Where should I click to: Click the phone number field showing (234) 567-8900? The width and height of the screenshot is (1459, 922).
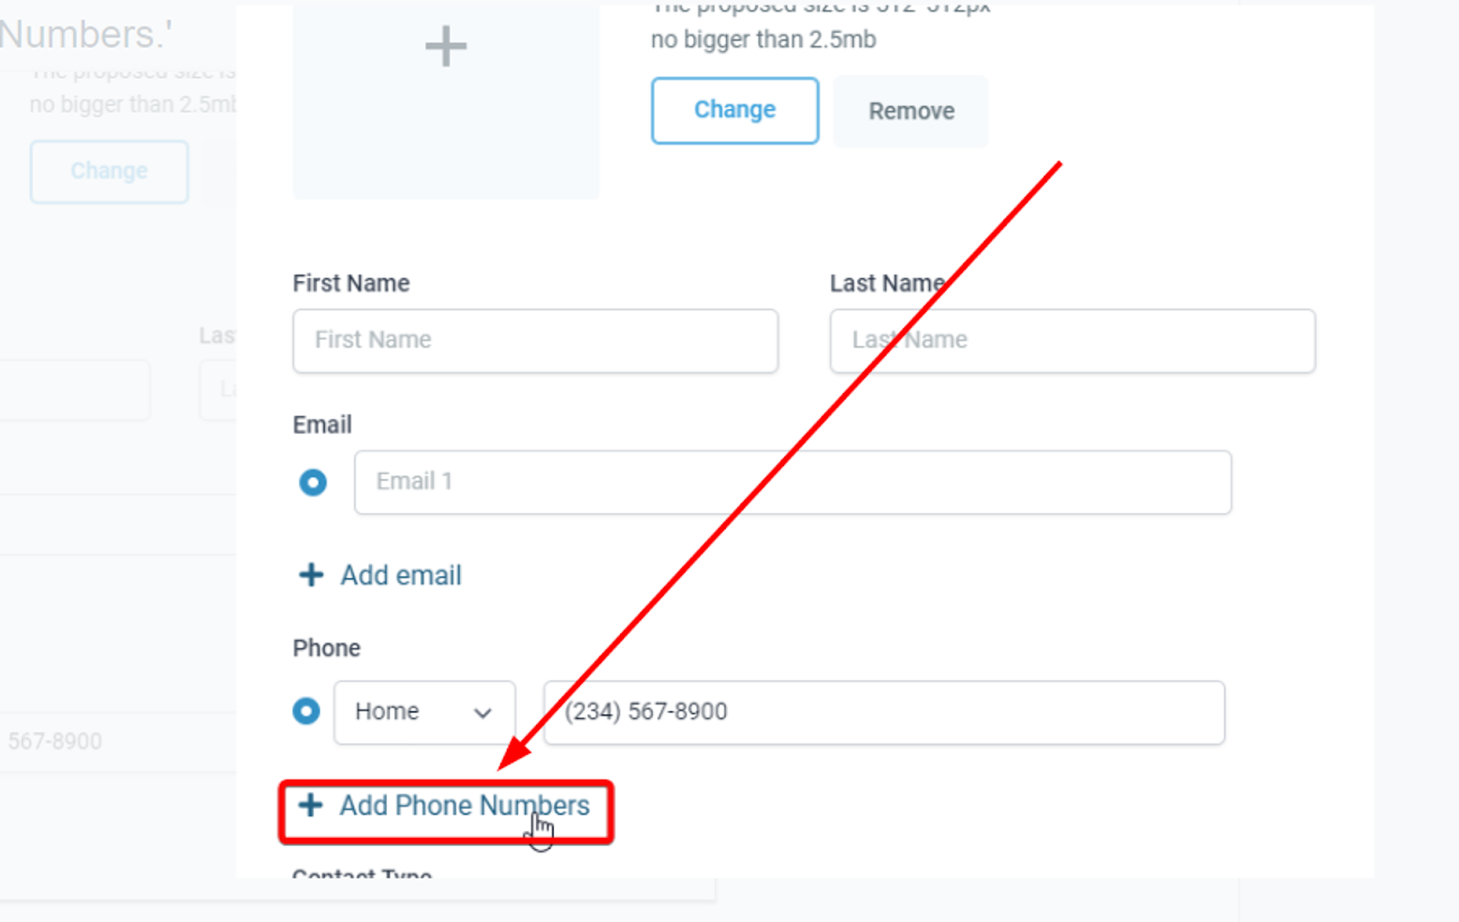884,712
